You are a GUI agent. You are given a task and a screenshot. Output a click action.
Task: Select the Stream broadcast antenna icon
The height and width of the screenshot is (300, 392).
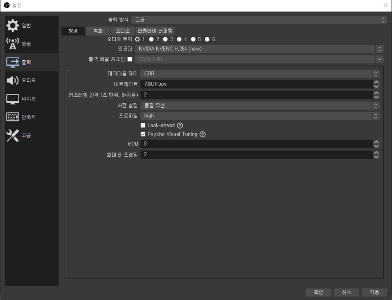pyautogui.click(x=13, y=44)
